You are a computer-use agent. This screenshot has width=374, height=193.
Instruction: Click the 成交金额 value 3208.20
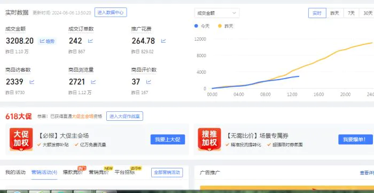click(x=20, y=41)
